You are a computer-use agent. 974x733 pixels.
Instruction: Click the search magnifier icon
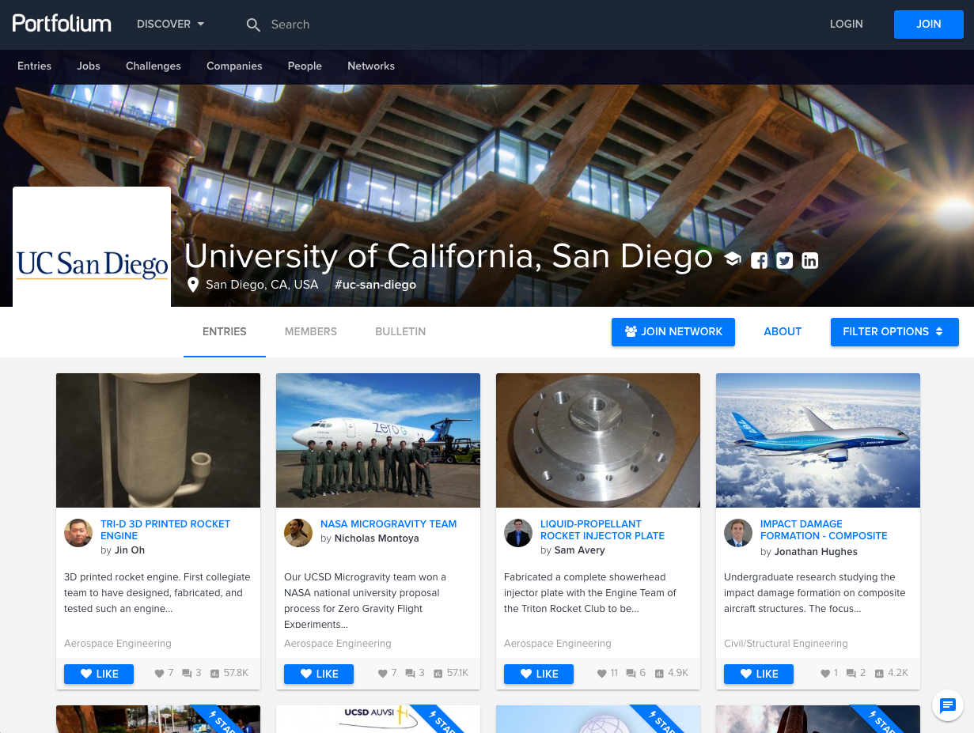253,25
